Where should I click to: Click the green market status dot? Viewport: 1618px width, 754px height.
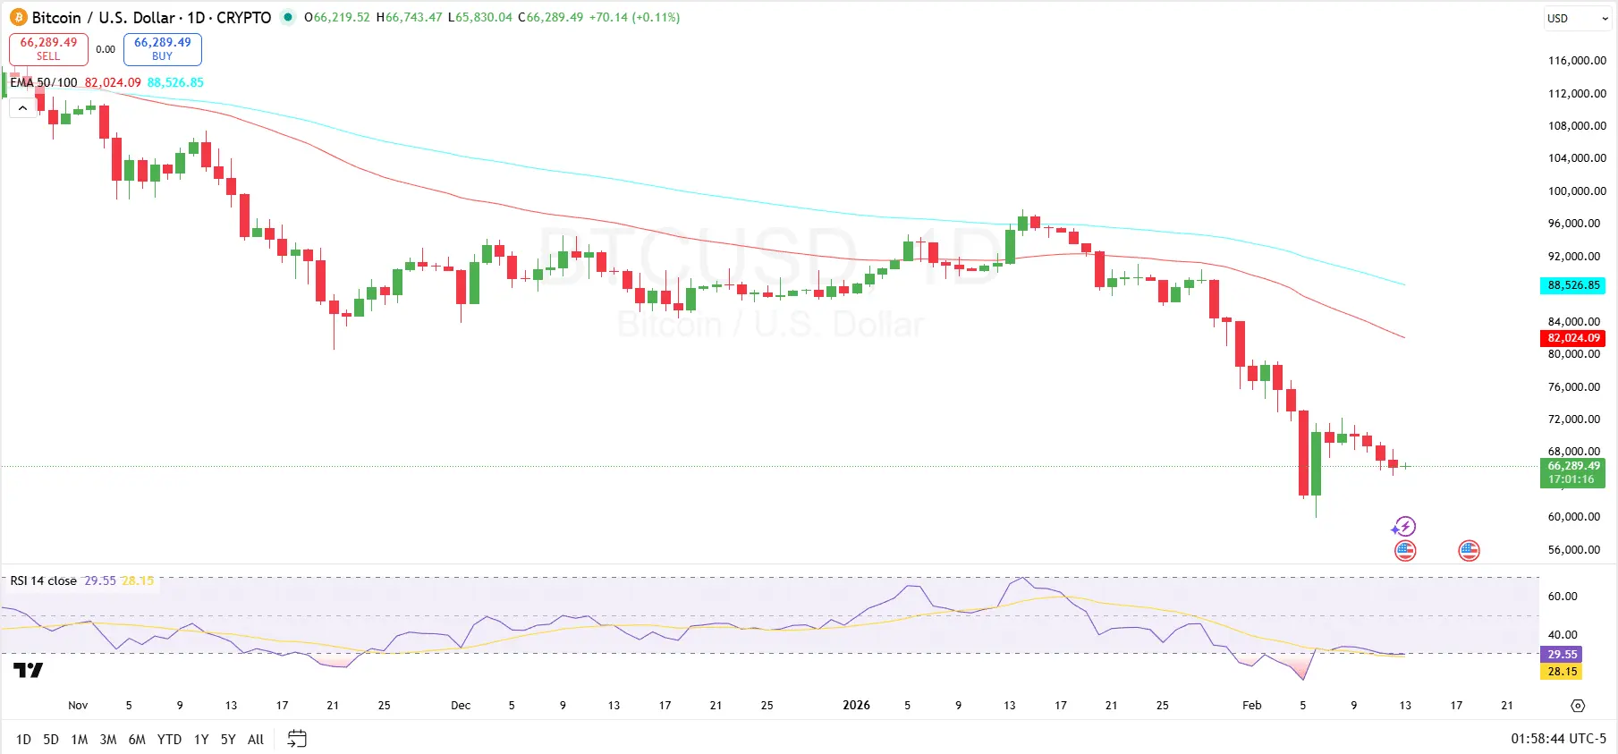click(x=287, y=17)
